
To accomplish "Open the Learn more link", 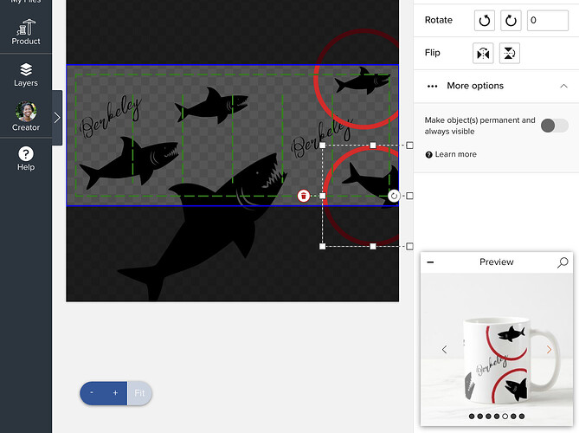I will 451,154.
